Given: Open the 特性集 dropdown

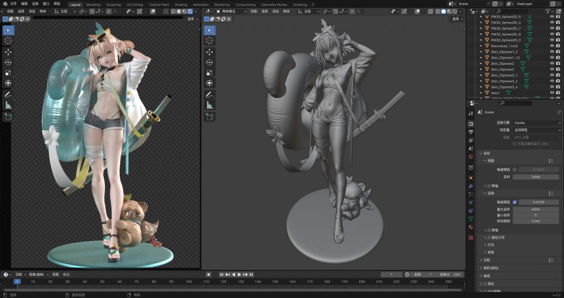Looking at the screenshot, I should [x=537, y=130].
